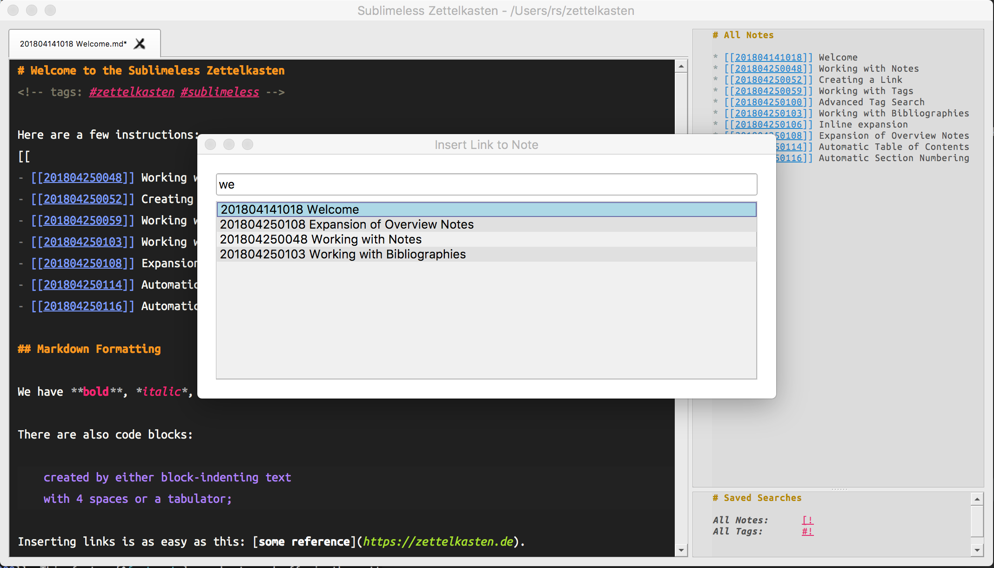
Task: Close the Welcome.md tab with X icon
Action: [140, 44]
